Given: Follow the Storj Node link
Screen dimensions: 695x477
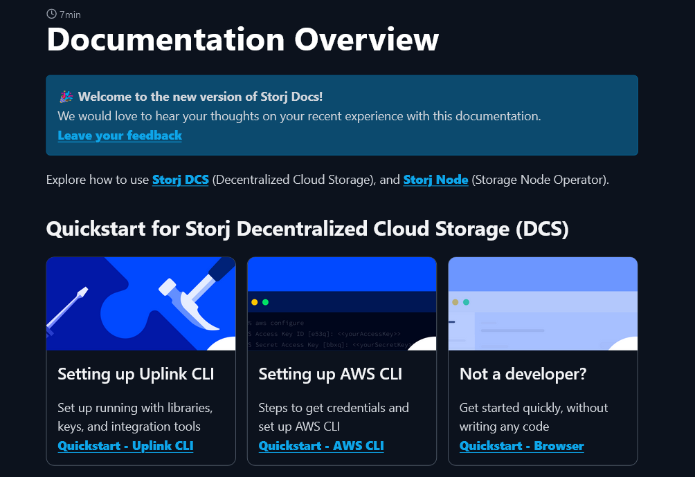Looking at the screenshot, I should (435, 180).
